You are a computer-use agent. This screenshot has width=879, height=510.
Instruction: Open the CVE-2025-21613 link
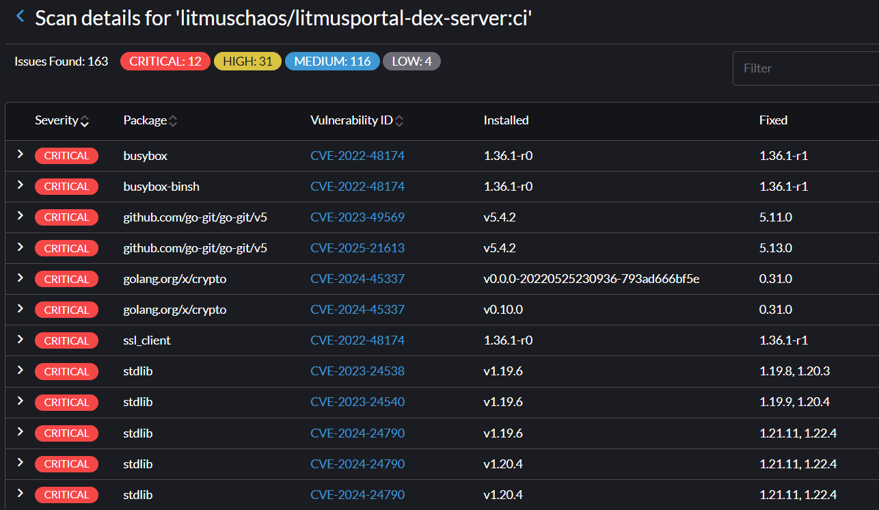click(x=357, y=248)
